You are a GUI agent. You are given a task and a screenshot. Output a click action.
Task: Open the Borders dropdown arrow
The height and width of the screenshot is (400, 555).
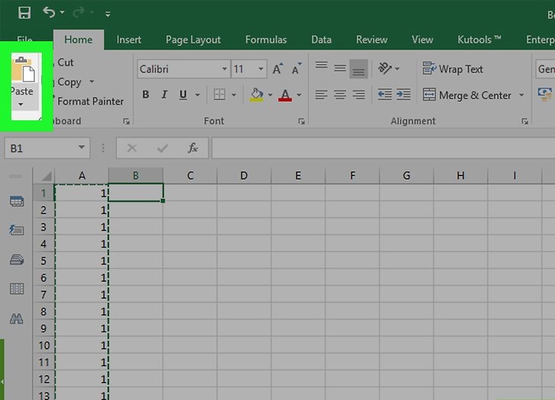pos(233,94)
